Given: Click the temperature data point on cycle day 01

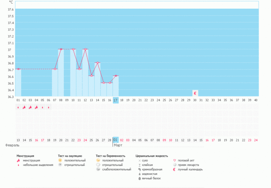Looking at the screenshot, I should [x=18, y=69].
